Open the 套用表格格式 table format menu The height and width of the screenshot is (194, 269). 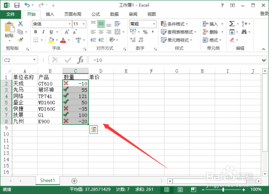pyautogui.click(x=179, y=32)
